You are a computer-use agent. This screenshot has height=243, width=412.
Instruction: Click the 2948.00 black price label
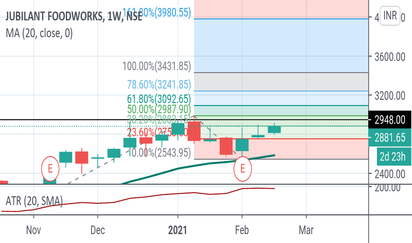(x=390, y=120)
